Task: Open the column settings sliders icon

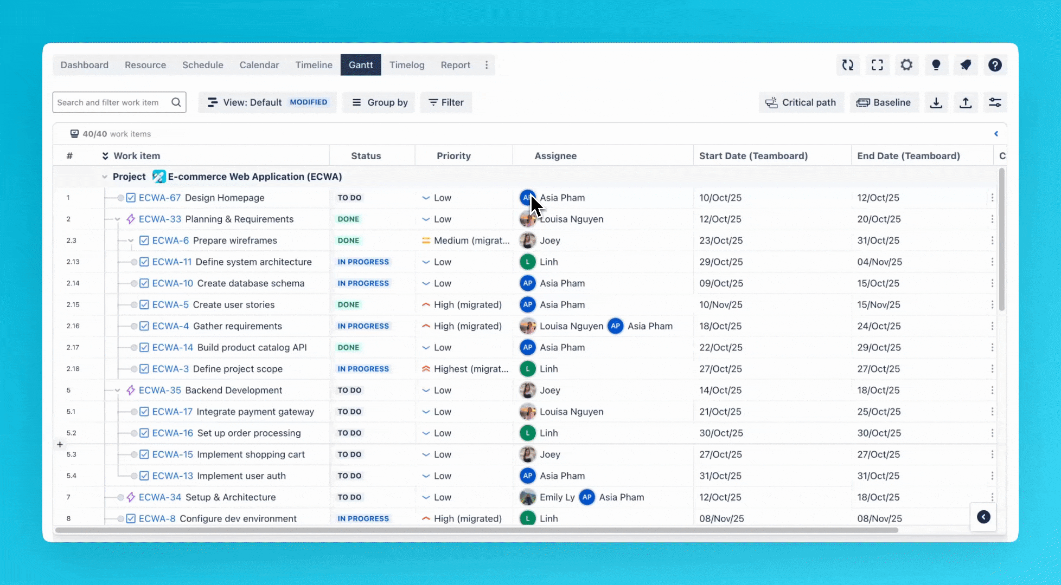Action: click(x=995, y=102)
